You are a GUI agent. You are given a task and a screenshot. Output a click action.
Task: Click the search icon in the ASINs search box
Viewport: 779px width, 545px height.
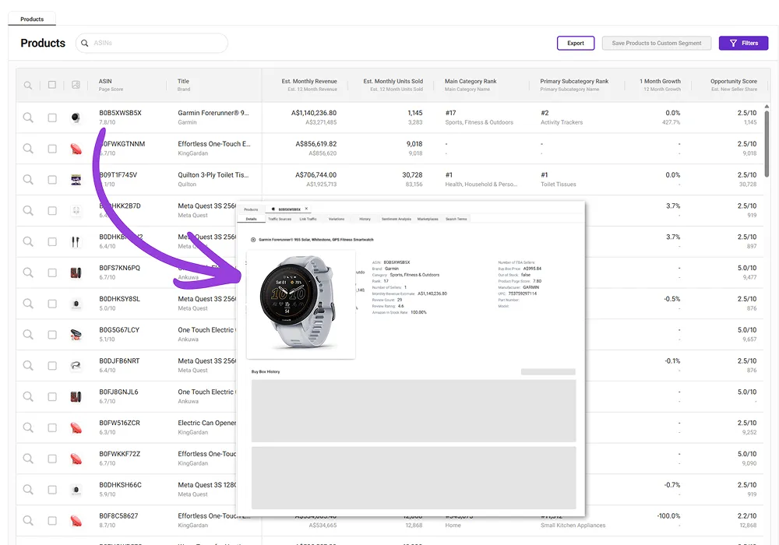tap(85, 44)
